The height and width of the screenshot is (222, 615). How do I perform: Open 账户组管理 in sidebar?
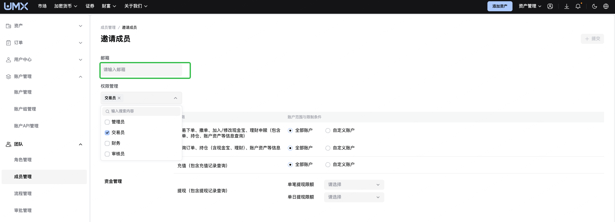(x=25, y=109)
